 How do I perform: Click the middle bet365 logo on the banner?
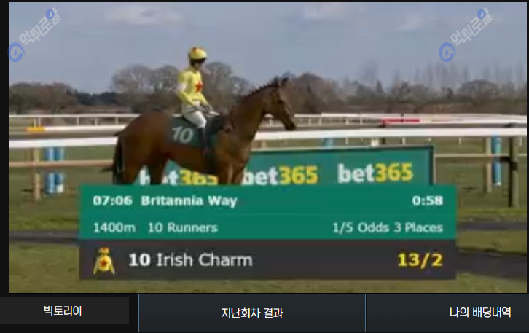[x=280, y=176]
